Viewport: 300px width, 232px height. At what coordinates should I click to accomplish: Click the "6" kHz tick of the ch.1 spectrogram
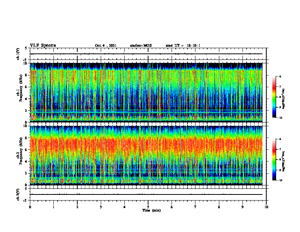(27, 87)
